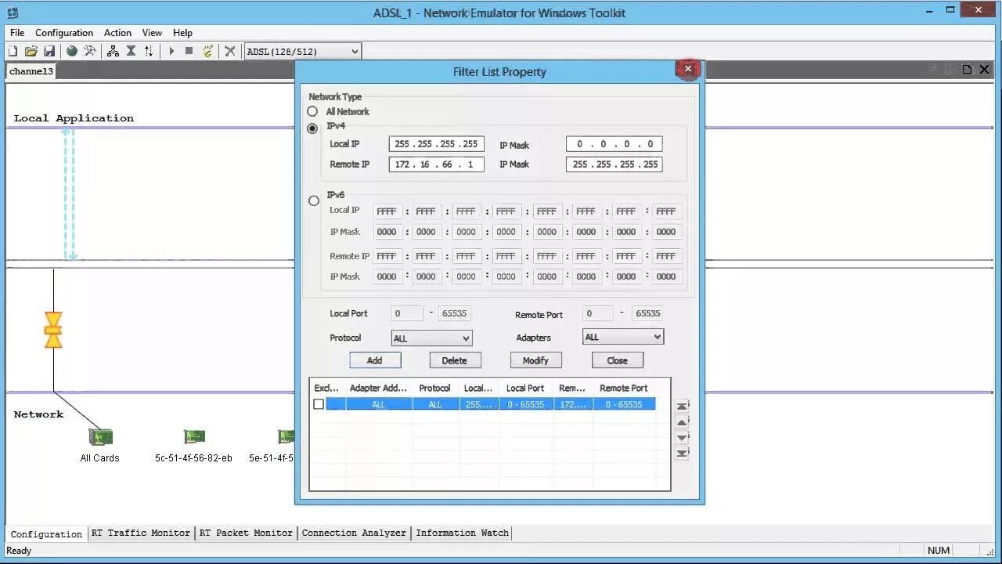The image size is (1002, 564).
Task: Click the Local Port start field
Action: tap(406, 313)
